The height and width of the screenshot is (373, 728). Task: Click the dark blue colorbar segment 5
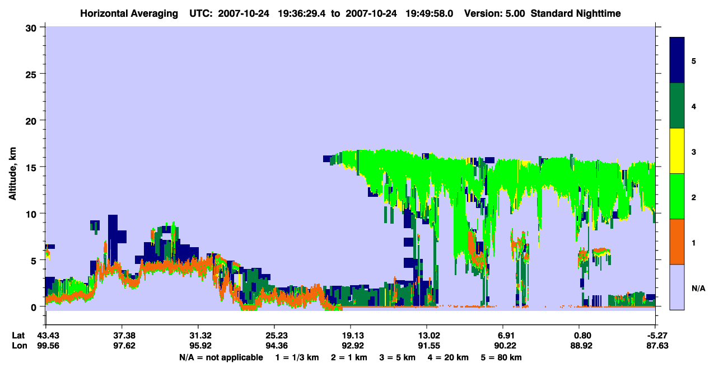click(x=677, y=60)
